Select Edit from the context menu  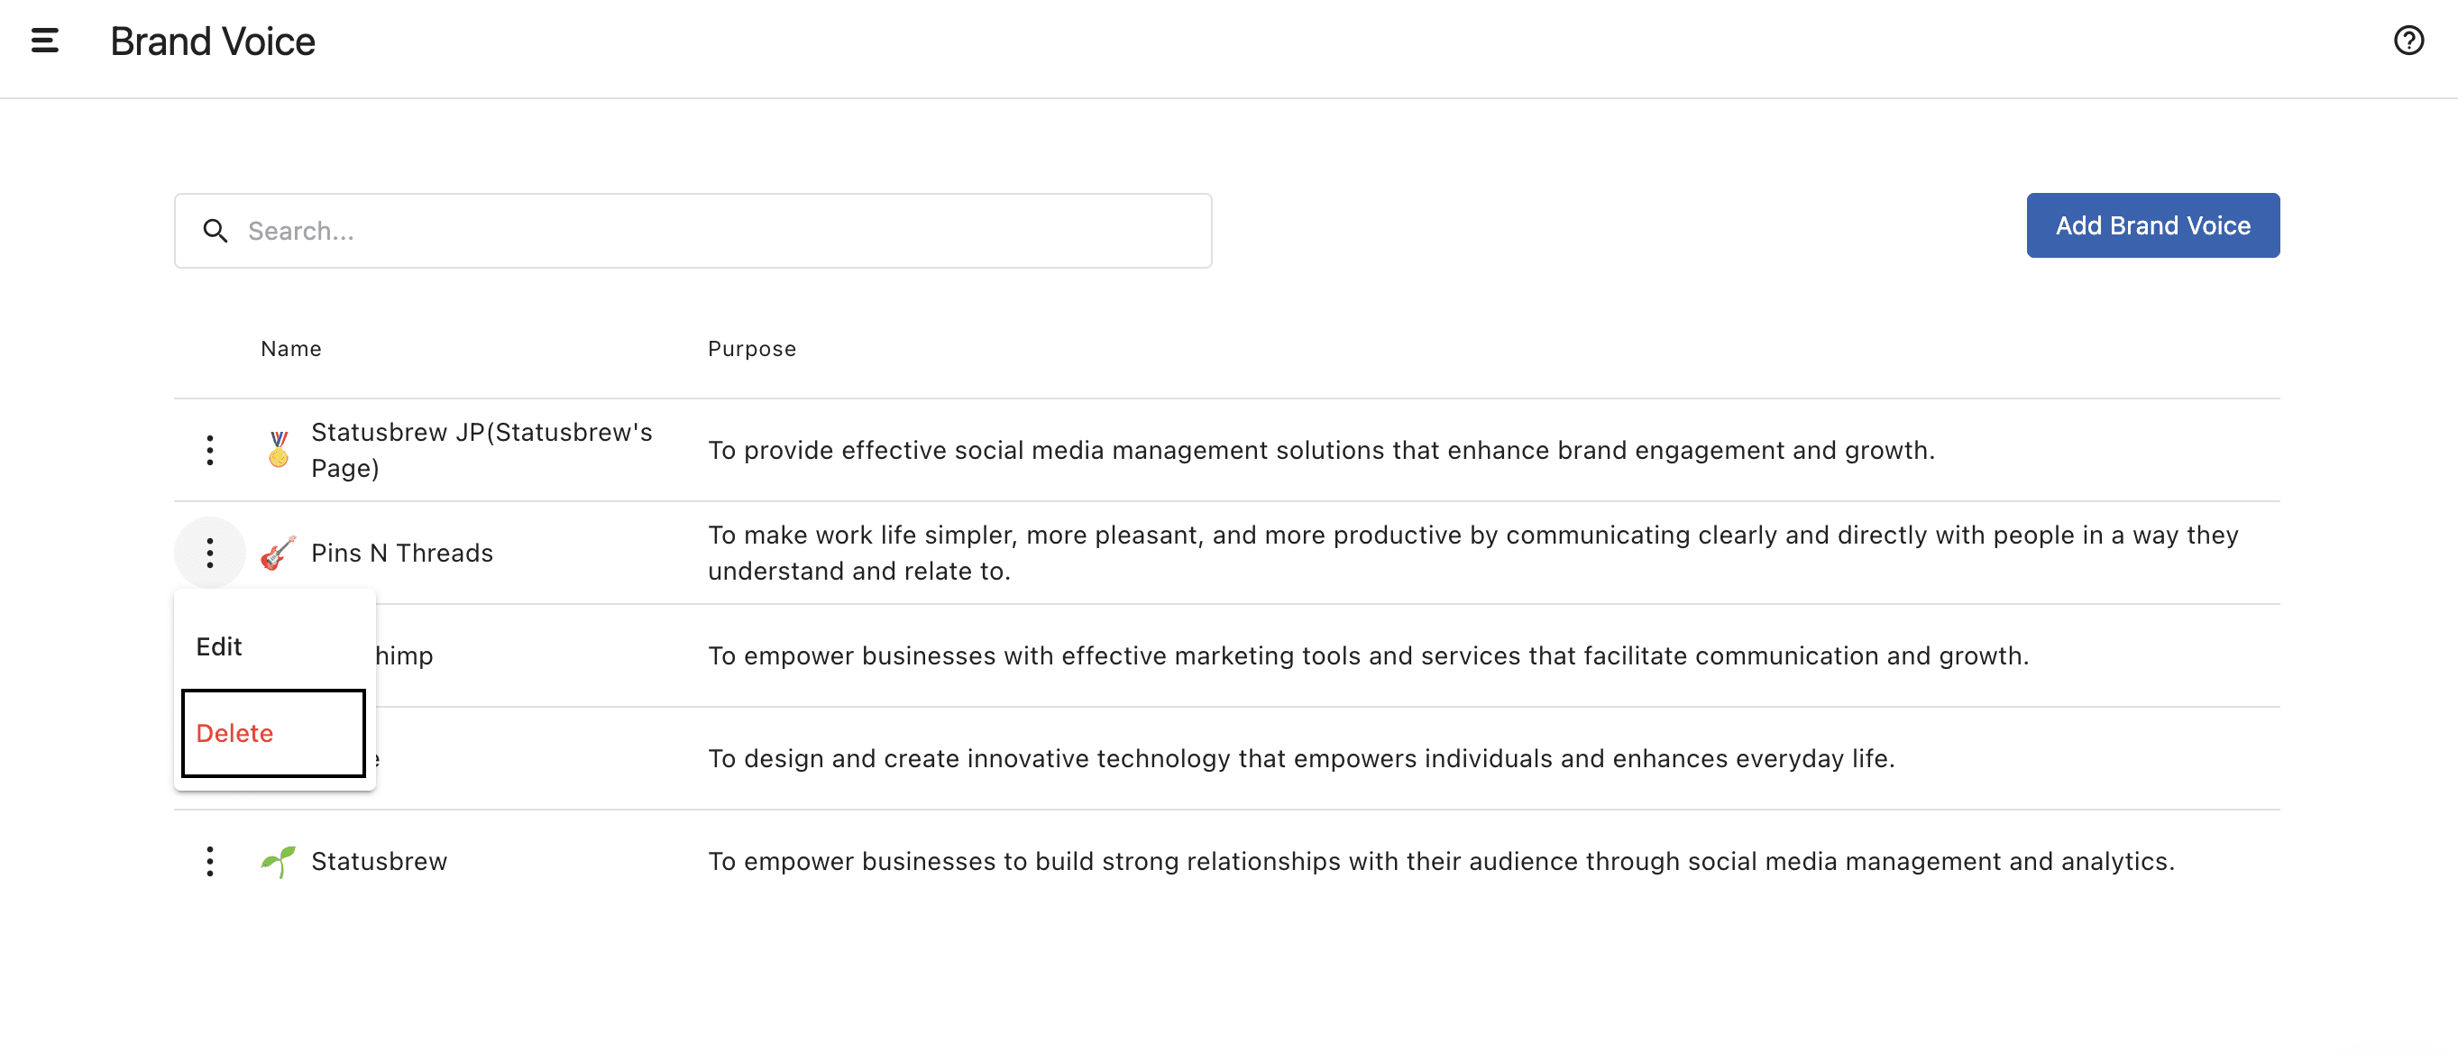click(x=219, y=646)
